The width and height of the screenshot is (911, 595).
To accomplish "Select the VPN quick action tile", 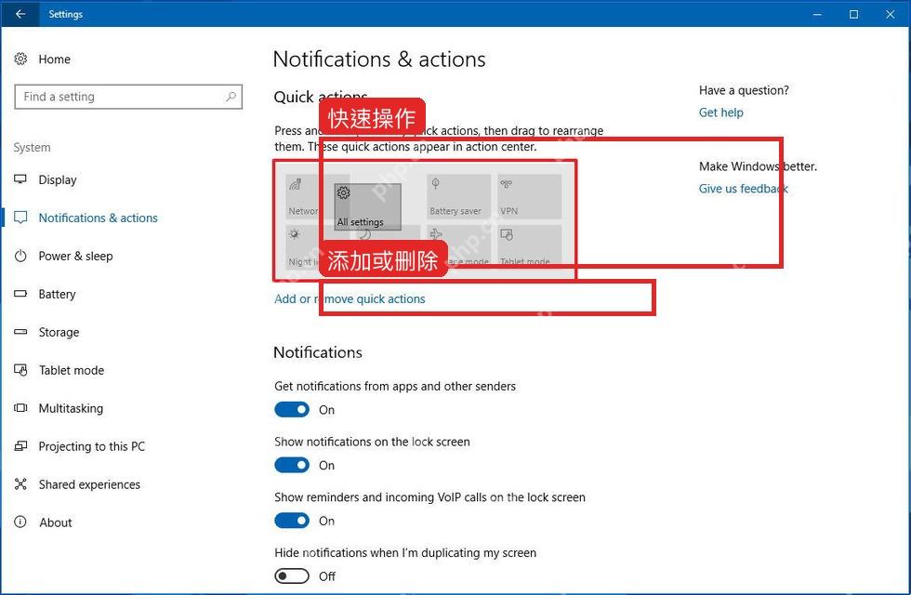I will point(529,196).
